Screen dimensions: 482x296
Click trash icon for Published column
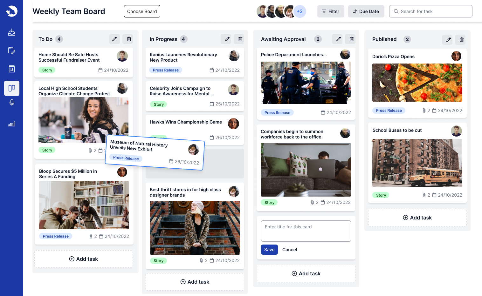(461, 40)
